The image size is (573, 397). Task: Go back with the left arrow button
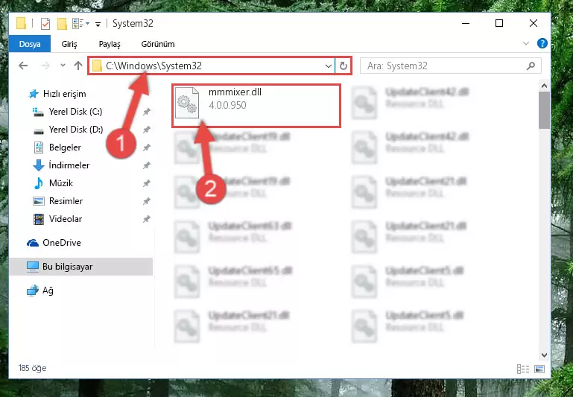coord(23,66)
